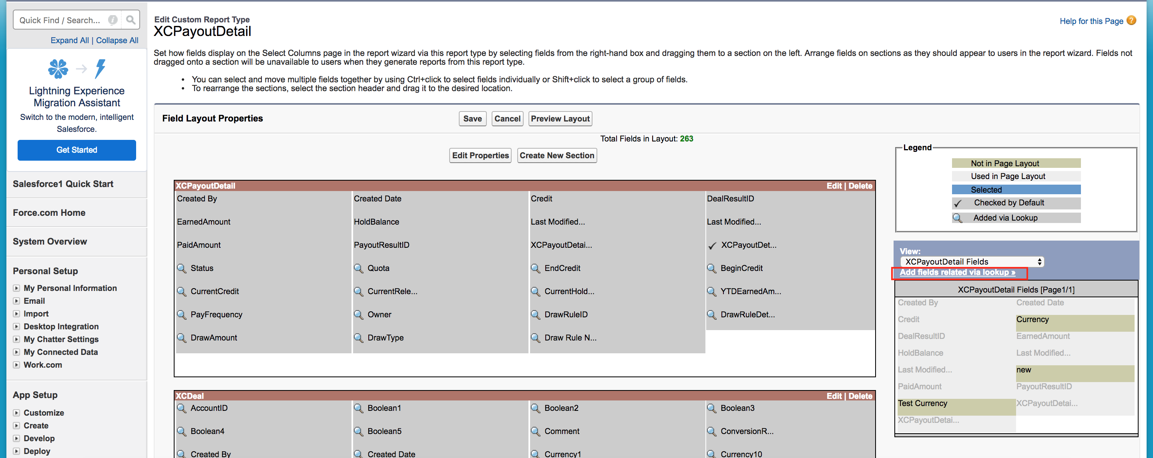Click the Selected legend color swatch
The image size is (1153, 458).
coord(1016,190)
